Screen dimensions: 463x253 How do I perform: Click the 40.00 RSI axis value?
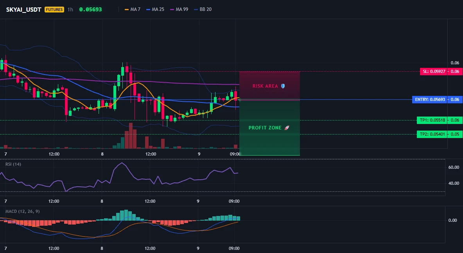[454, 183]
